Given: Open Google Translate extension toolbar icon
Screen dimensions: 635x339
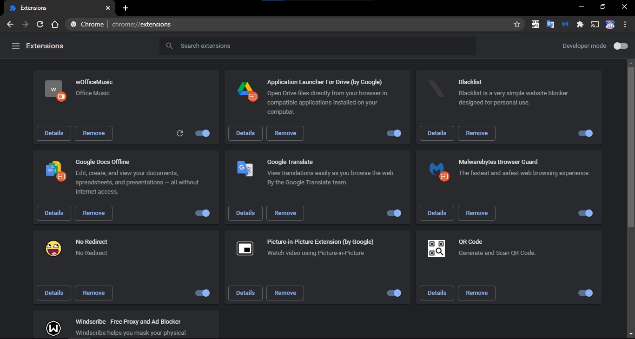Looking at the screenshot, I should (x=550, y=24).
